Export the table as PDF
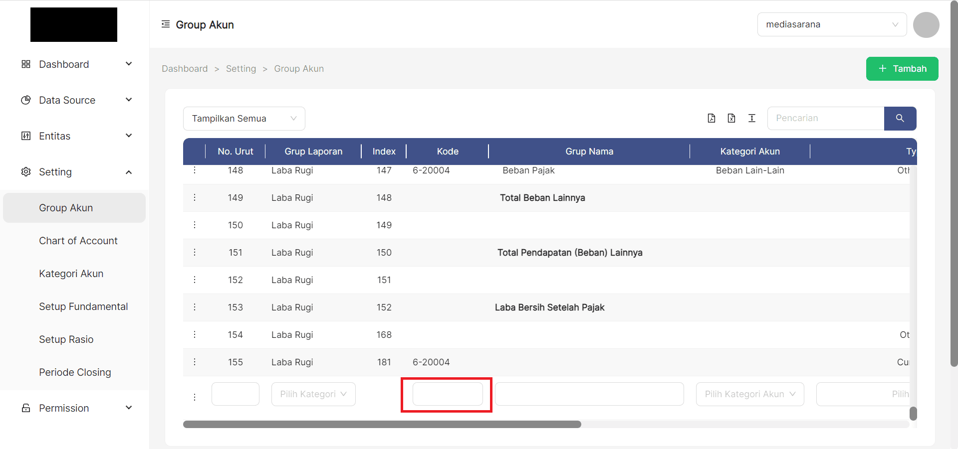 712,118
